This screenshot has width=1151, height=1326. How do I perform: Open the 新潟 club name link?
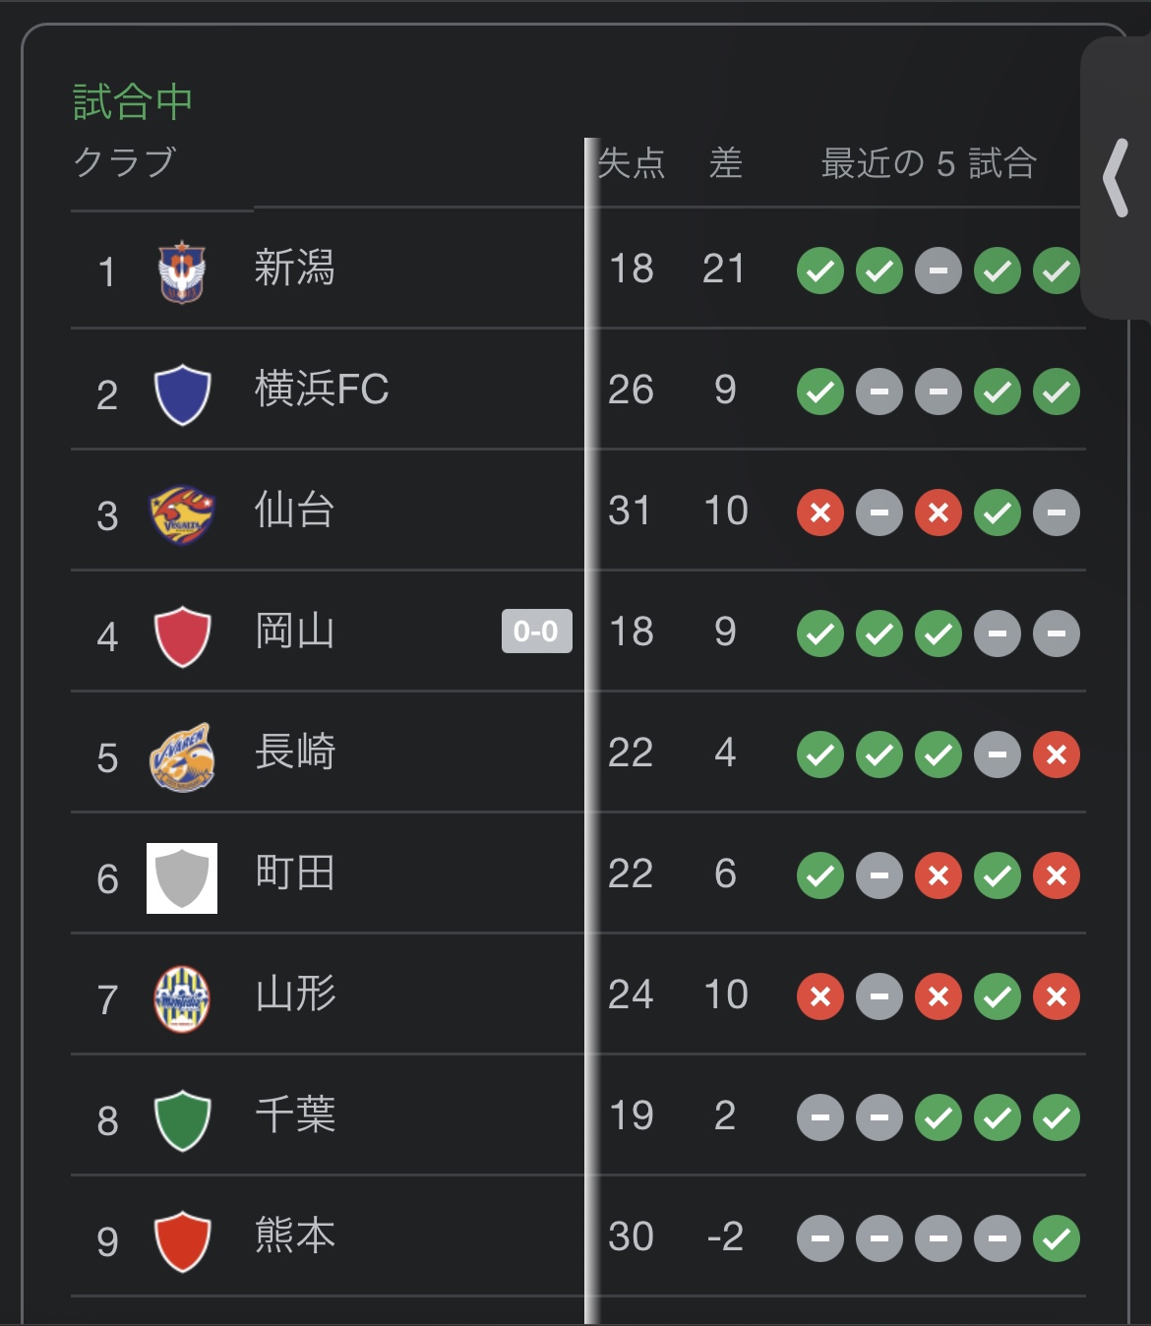pyautogui.click(x=294, y=269)
